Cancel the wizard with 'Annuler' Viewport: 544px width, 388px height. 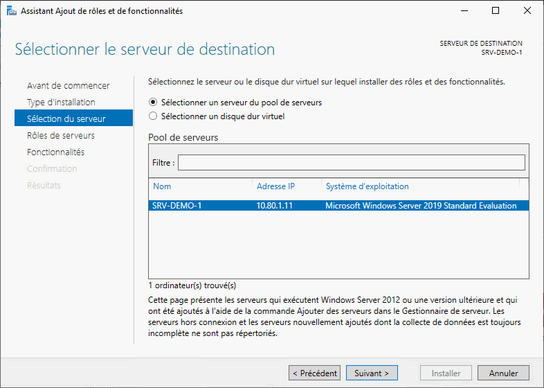[x=503, y=373]
